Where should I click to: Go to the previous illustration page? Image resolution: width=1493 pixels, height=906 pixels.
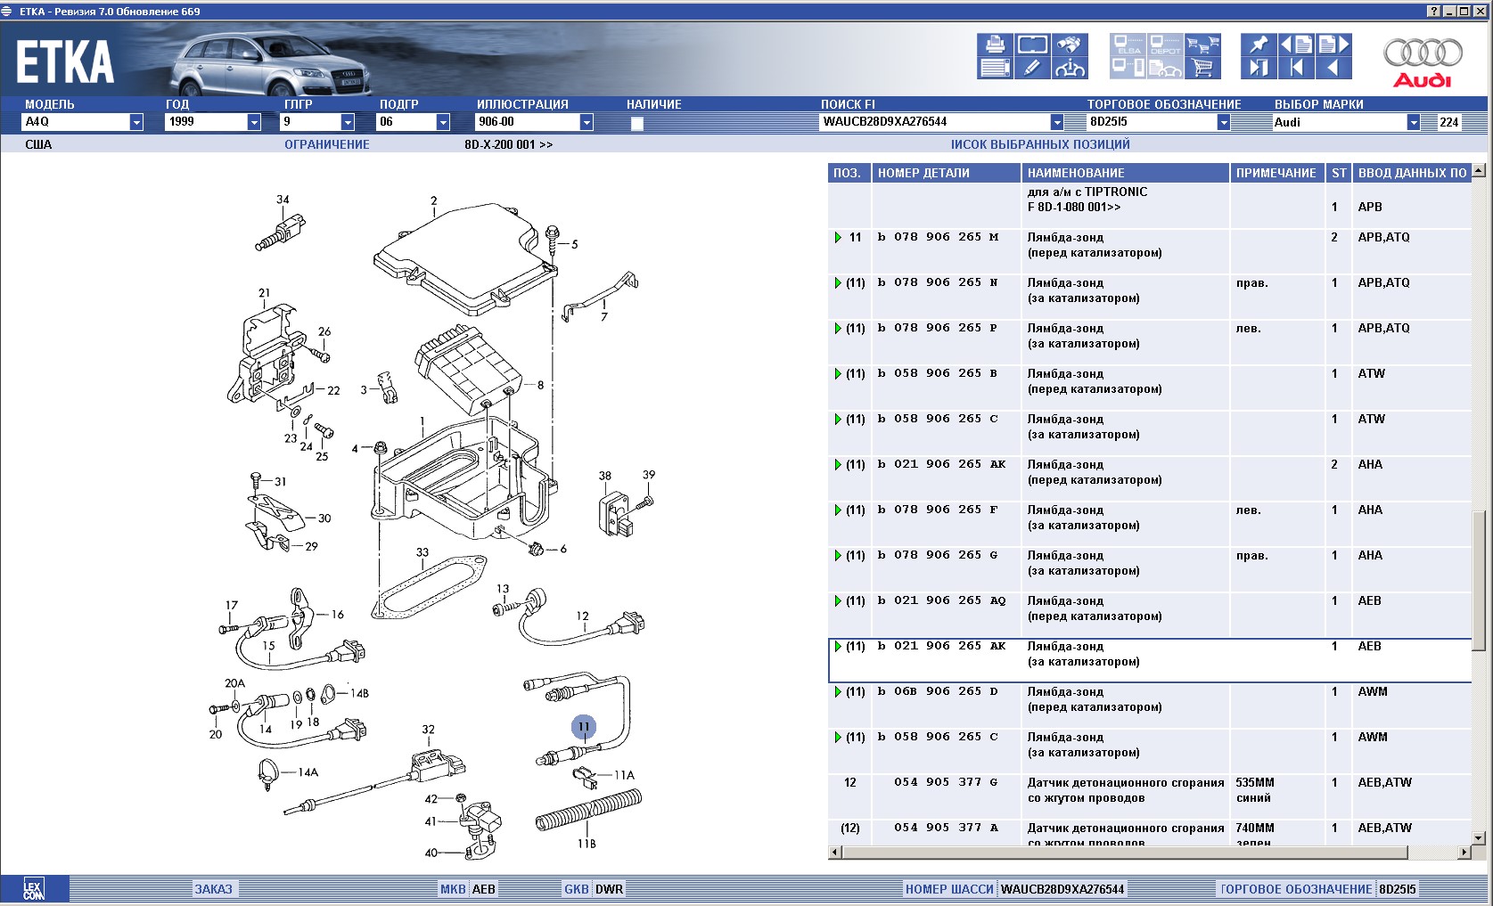pos(1296,45)
